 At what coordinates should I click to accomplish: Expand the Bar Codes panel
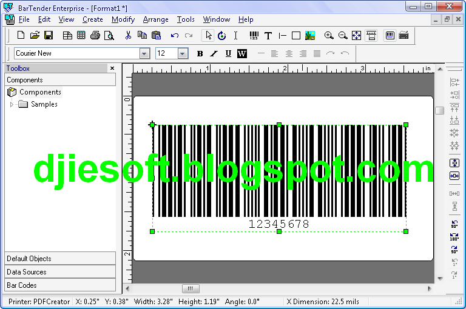tap(60, 285)
